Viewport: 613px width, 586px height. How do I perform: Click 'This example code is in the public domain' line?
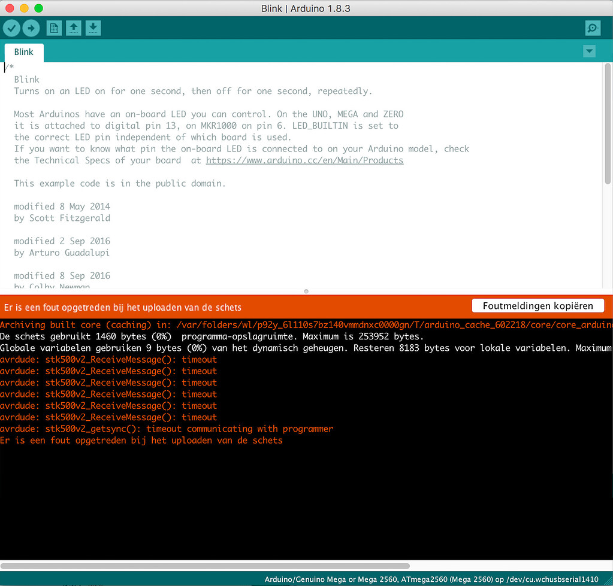coord(120,184)
